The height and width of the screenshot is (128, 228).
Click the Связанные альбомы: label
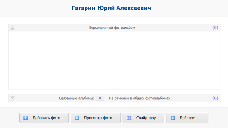[77, 98]
